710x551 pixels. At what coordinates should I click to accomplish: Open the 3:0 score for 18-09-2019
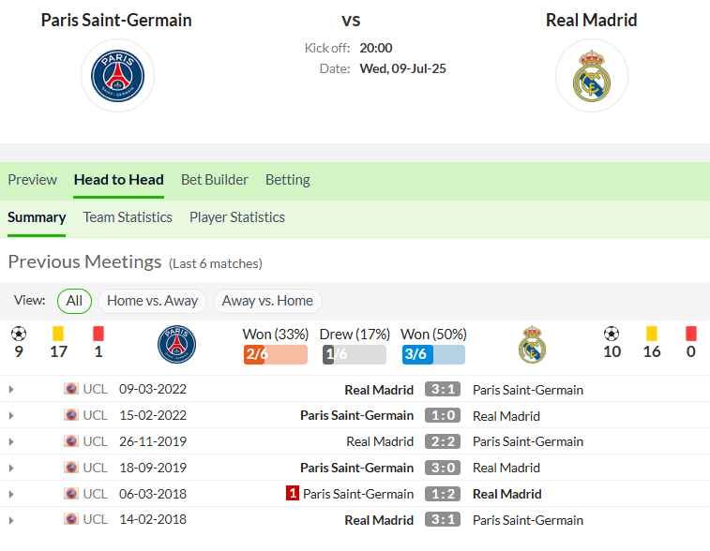443,468
